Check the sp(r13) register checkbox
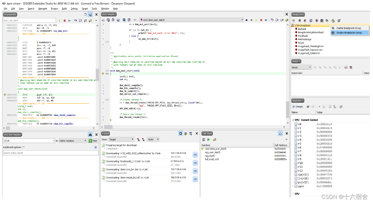 click(x=296, y=175)
